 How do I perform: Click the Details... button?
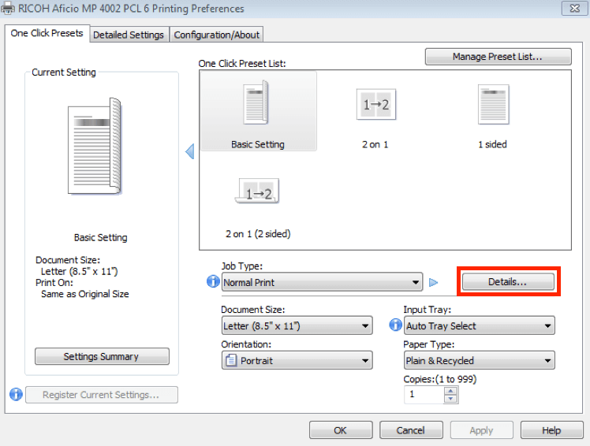[x=507, y=282]
